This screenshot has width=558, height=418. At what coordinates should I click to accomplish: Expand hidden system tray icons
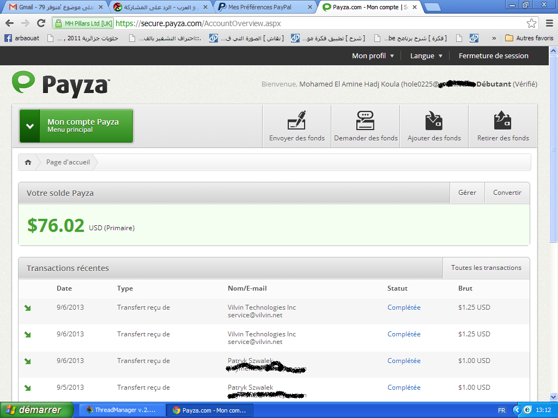517,410
